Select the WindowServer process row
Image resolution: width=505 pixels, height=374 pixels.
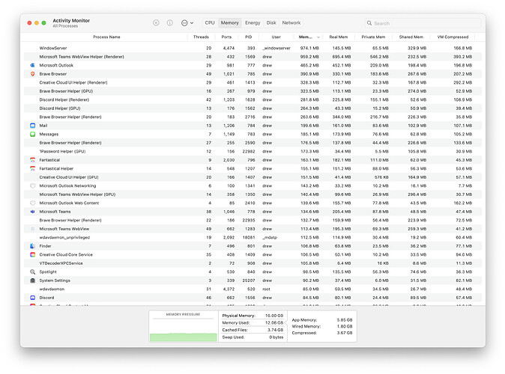tap(252, 48)
